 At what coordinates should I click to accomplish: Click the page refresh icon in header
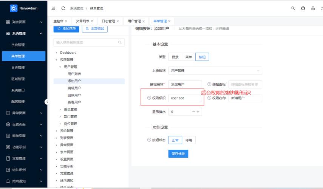63,8
